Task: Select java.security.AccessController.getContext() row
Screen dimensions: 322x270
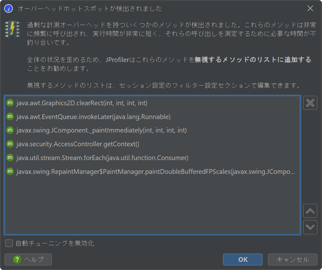Action: point(152,144)
